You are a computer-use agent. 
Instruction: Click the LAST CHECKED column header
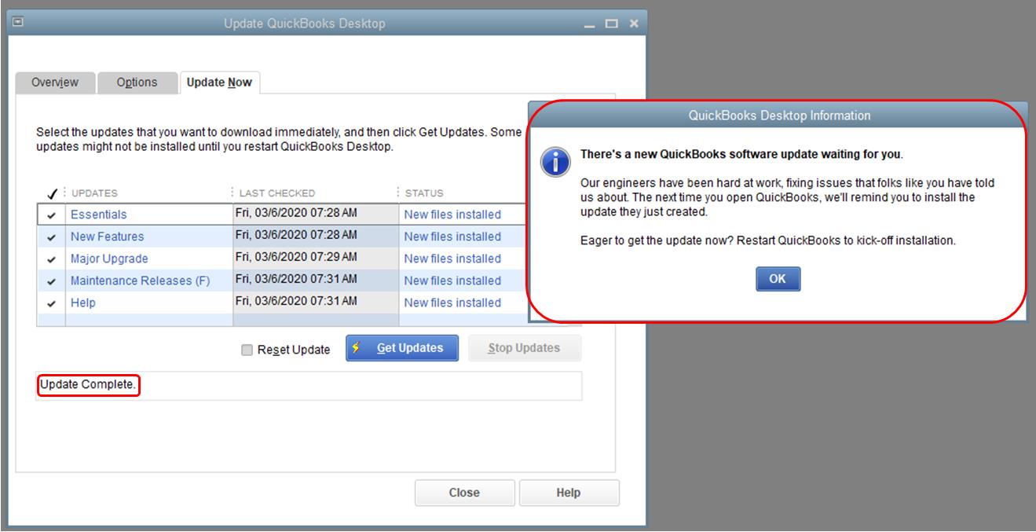(277, 193)
